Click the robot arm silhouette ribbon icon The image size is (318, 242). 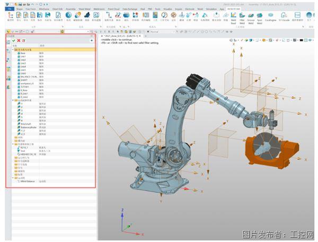click(x=87, y=15)
